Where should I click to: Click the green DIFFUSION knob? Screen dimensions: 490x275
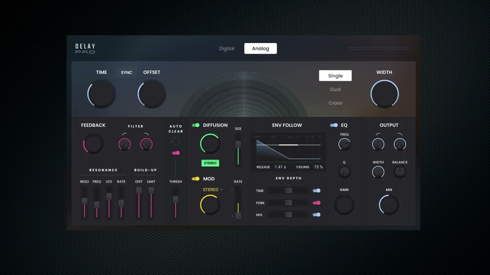click(210, 144)
